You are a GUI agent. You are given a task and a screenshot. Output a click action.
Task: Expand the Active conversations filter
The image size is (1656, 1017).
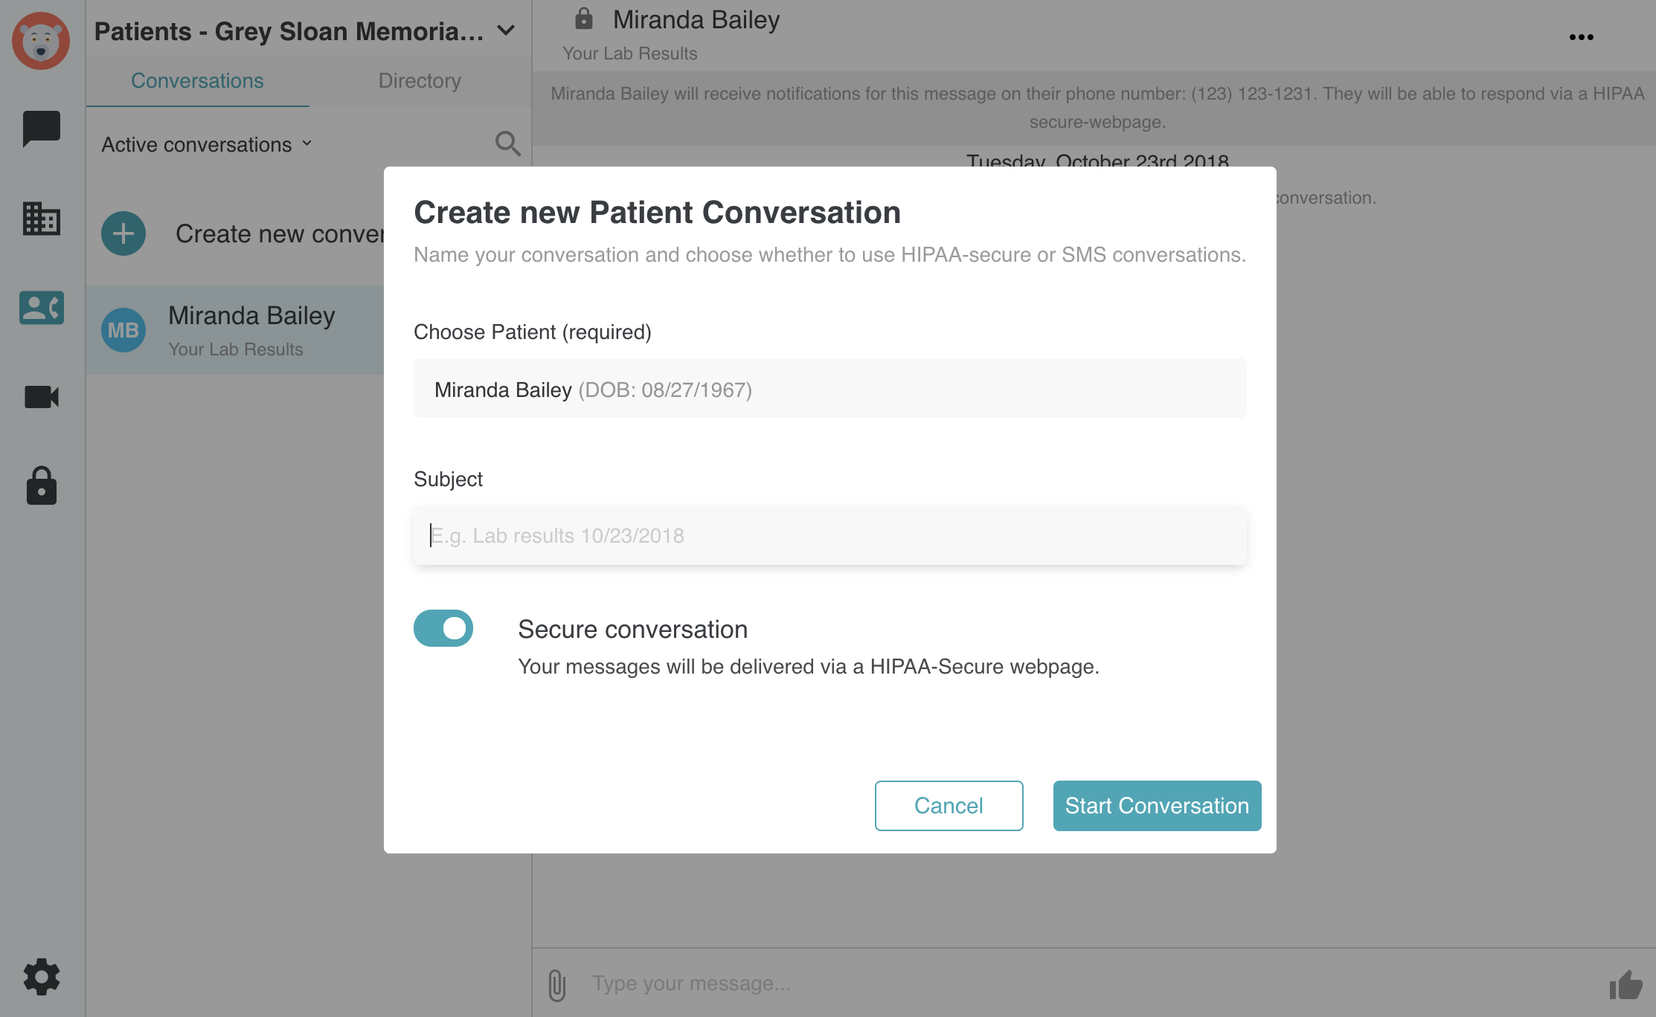point(207,144)
